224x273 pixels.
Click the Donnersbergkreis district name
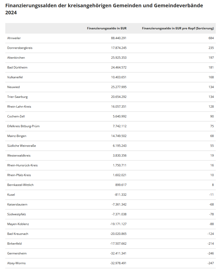click(20, 48)
